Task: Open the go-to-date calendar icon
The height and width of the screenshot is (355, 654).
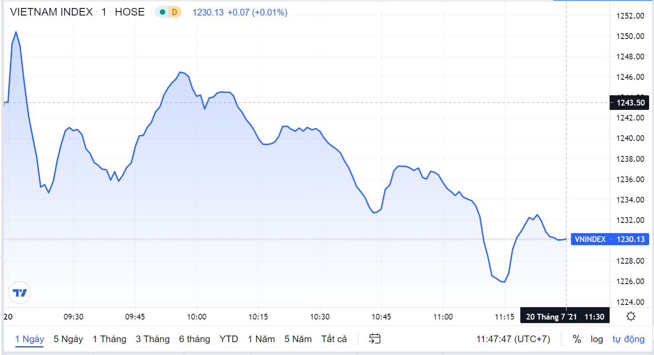Action: 375,339
